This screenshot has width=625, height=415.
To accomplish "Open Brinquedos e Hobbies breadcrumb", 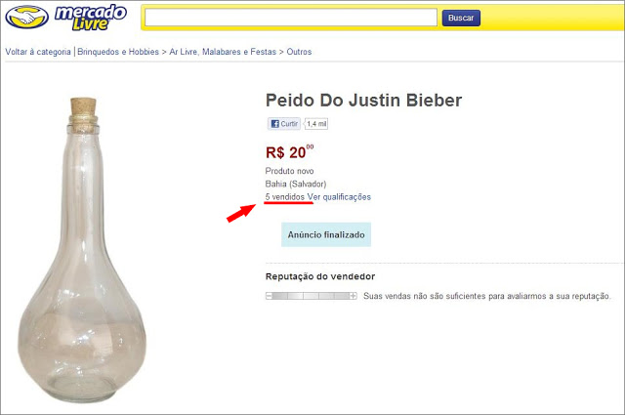I will [x=118, y=52].
